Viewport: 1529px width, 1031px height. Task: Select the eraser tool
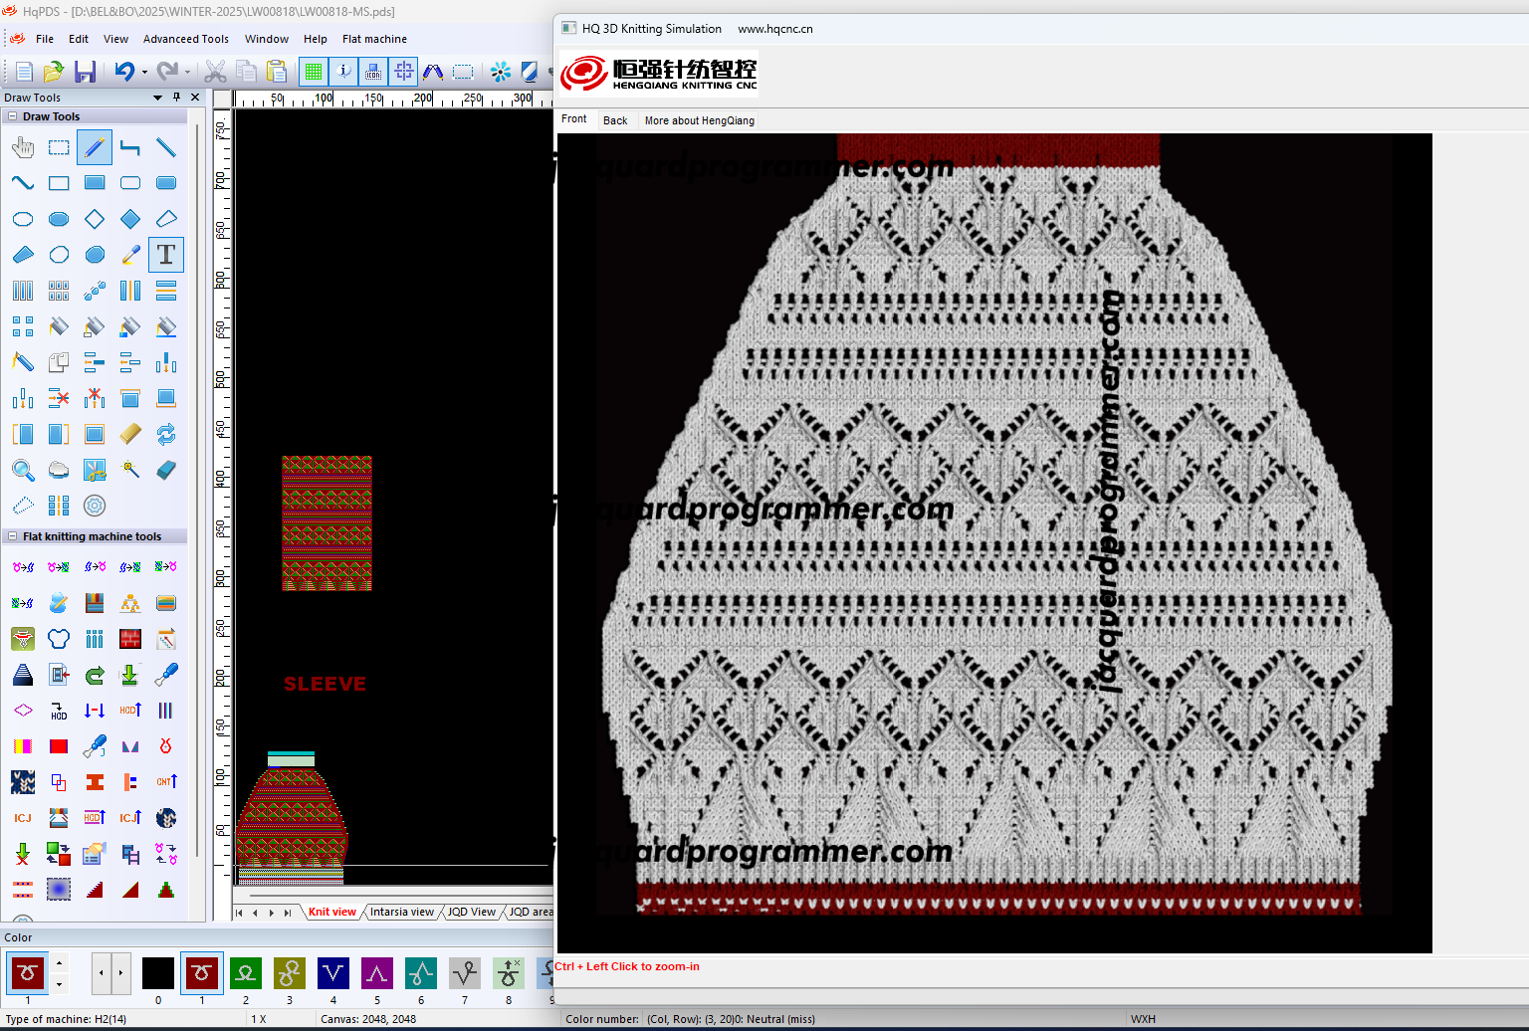click(x=166, y=470)
